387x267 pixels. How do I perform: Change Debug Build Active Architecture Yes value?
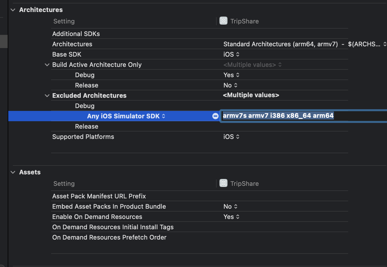tap(231, 75)
